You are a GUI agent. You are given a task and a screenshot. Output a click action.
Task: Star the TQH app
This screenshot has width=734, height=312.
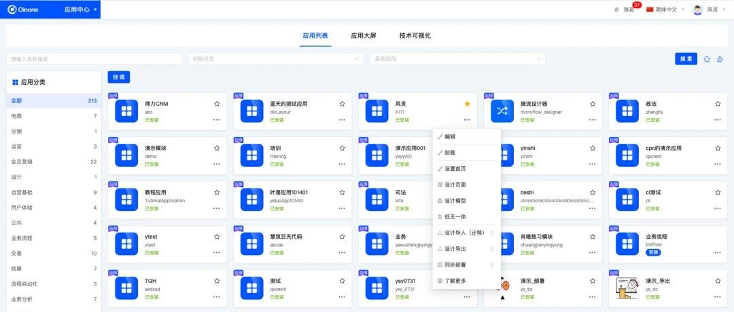point(217,281)
